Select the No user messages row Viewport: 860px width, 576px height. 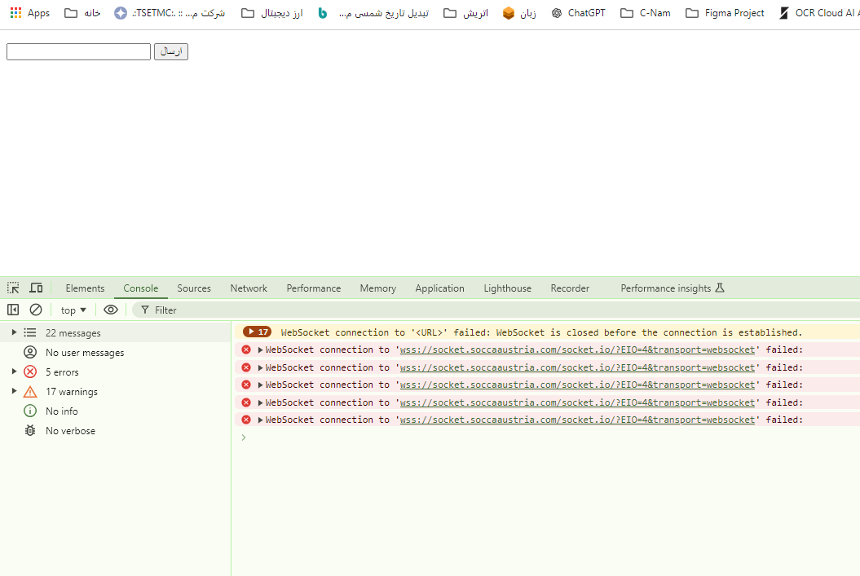coord(115,352)
